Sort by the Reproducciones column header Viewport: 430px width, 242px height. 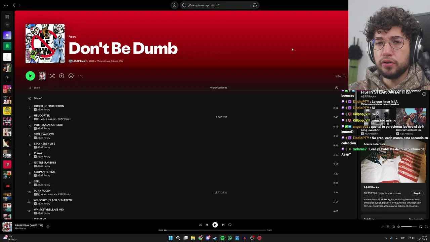[218, 88]
